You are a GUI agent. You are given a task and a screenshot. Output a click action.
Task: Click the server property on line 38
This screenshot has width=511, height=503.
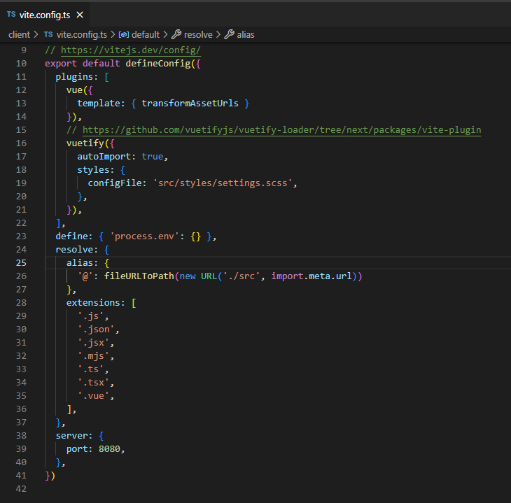point(71,436)
